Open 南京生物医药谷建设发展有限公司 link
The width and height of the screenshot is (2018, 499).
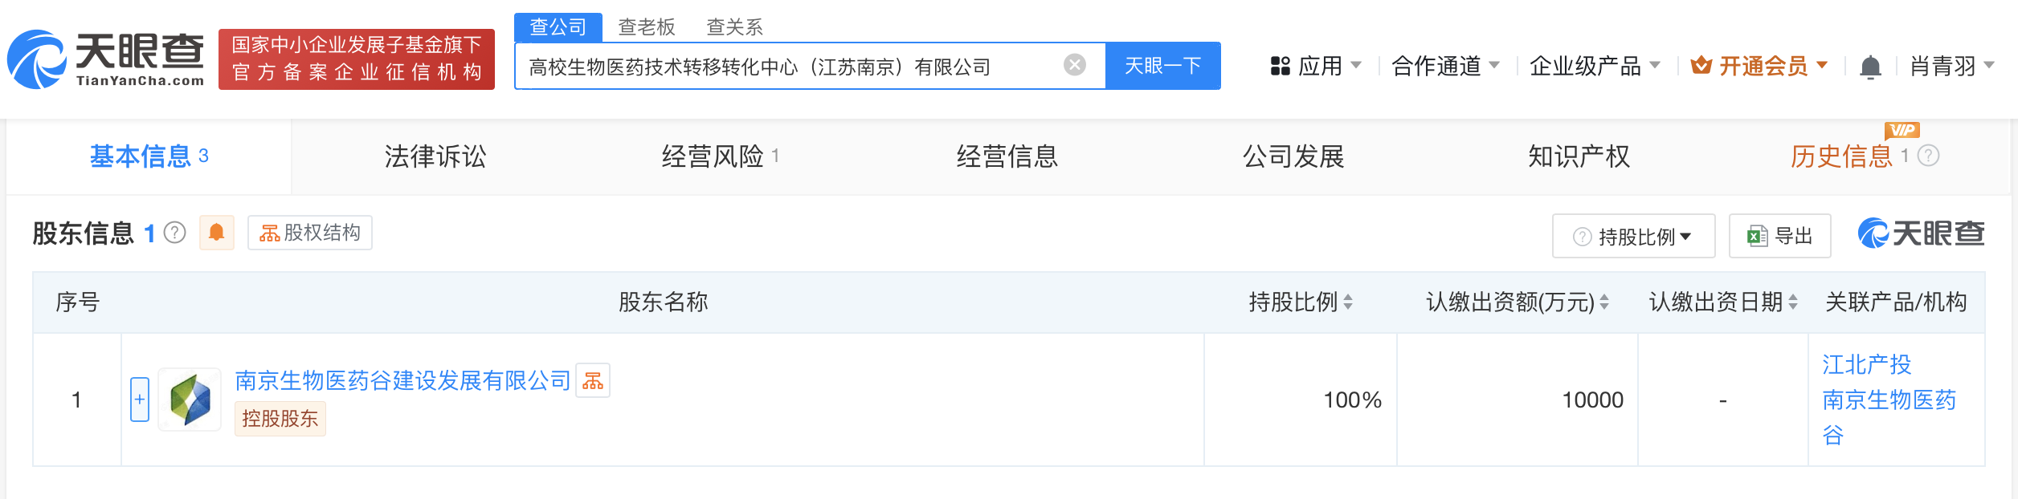click(402, 380)
